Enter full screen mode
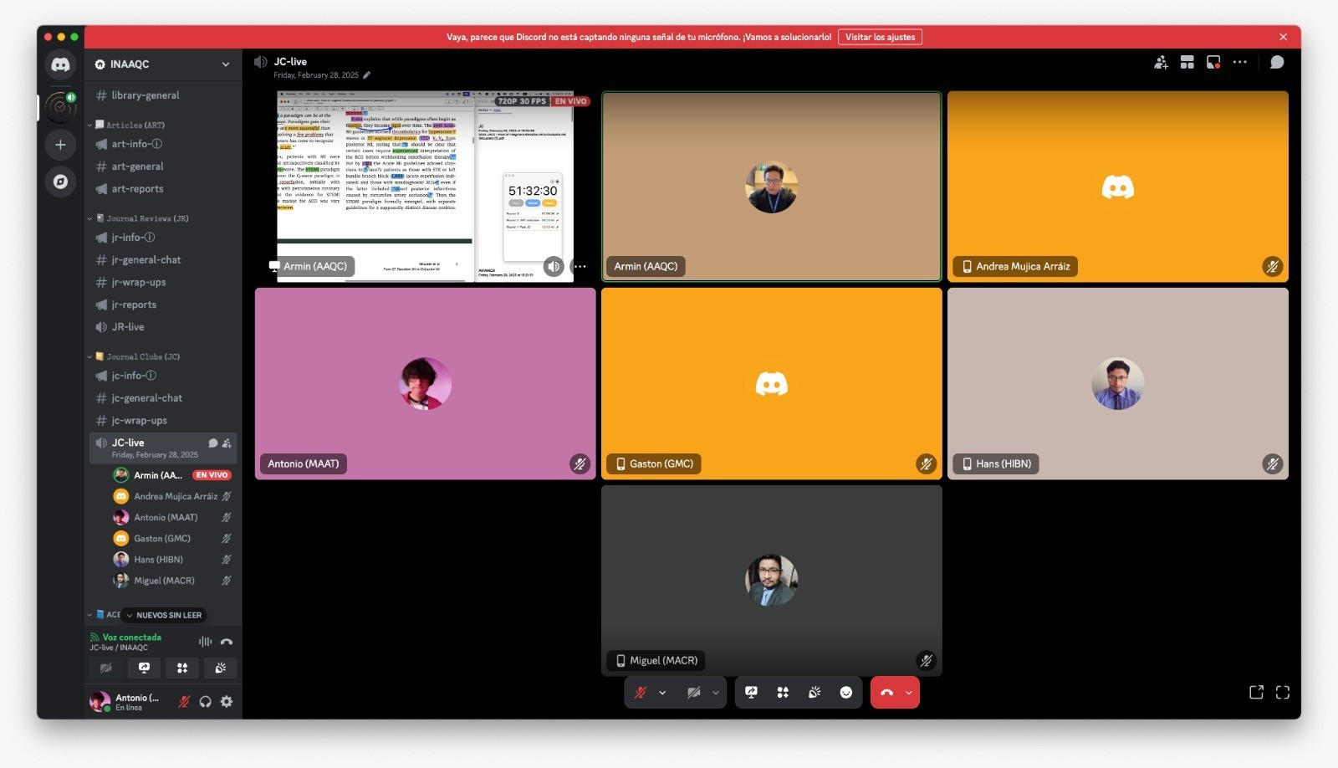Screen dimensions: 1338x768 point(1283,693)
